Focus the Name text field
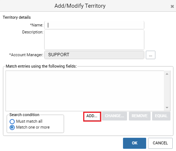The image size is (176, 151). tap(94, 25)
